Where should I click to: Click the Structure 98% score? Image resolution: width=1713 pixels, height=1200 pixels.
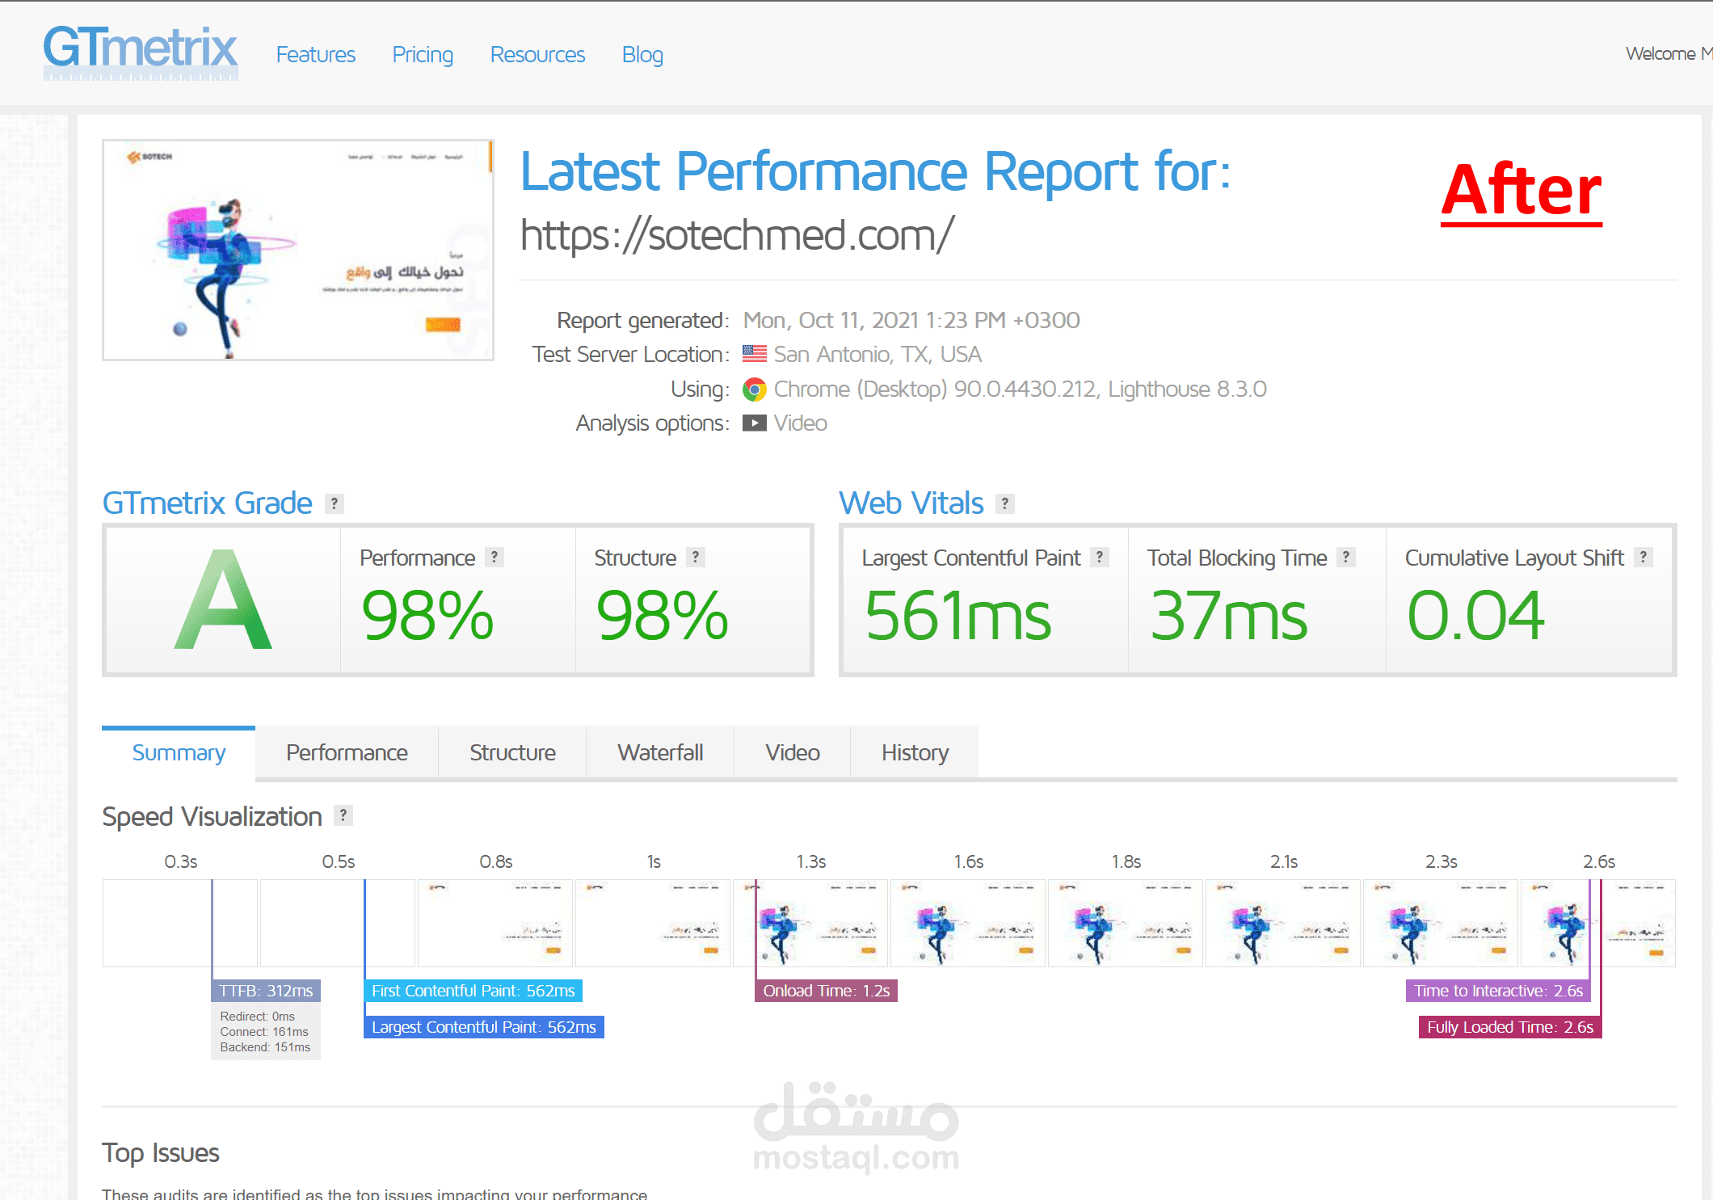[662, 616]
